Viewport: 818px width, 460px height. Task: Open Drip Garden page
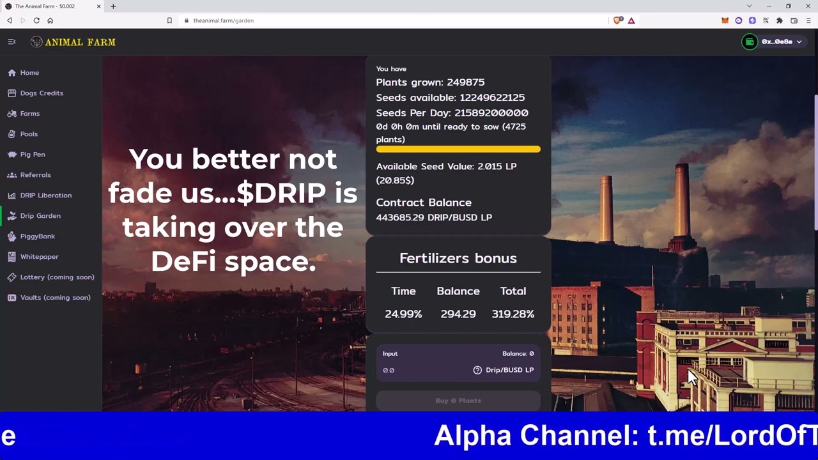40,216
